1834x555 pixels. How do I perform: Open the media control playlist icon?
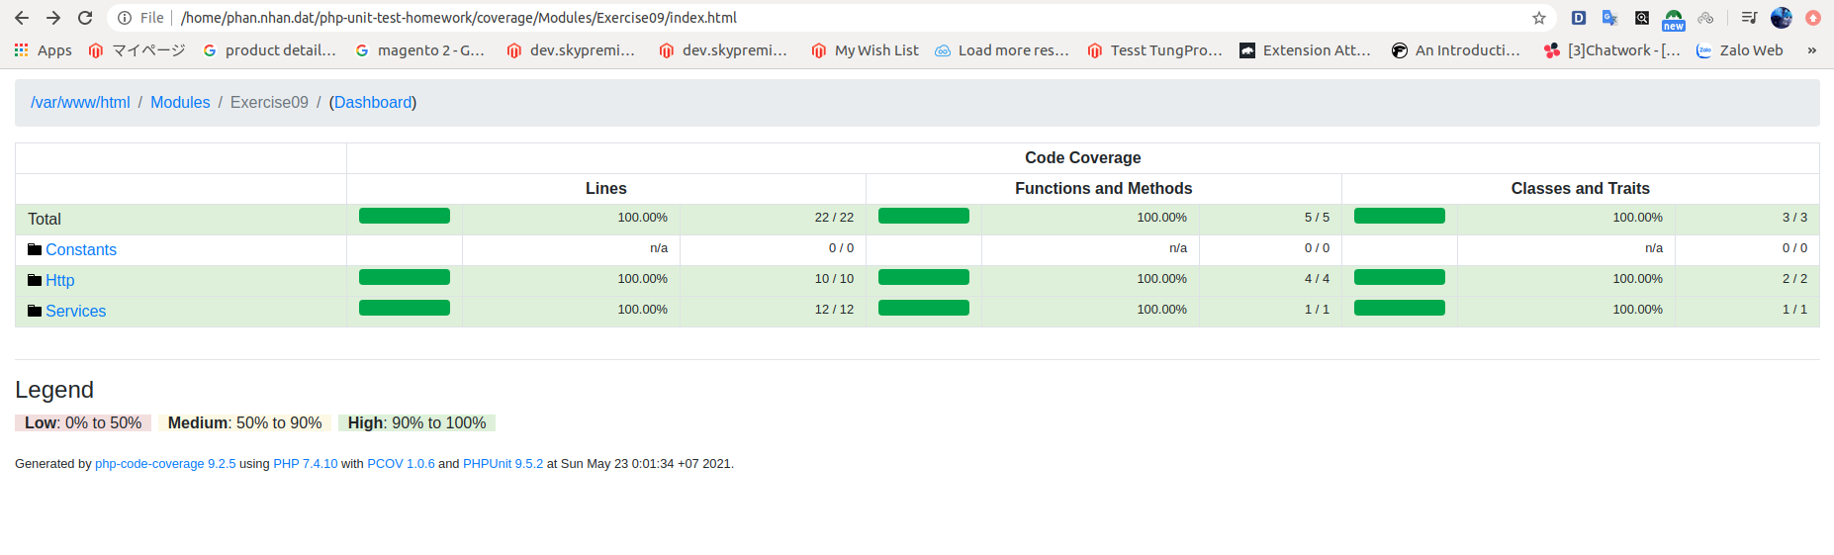coord(1749,18)
